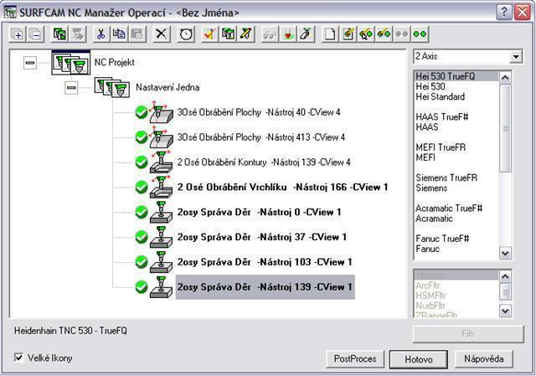Toggle green check of Obrábění Vrchlíku operation
Image resolution: width=536 pixels, height=376 pixels.
(x=142, y=187)
